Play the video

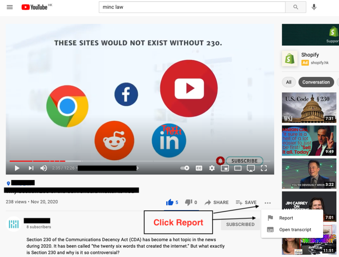coord(17,168)
